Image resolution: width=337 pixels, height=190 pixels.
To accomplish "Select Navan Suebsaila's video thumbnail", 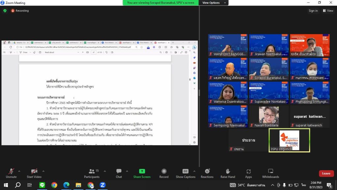I will click(x=269, y=116).
